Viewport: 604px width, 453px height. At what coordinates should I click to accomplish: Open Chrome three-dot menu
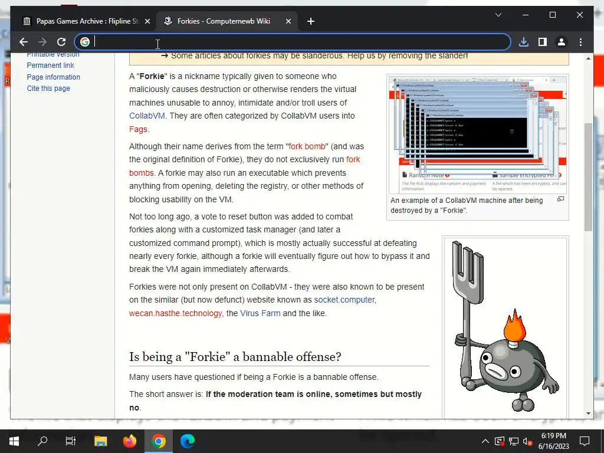pos(580,42)
